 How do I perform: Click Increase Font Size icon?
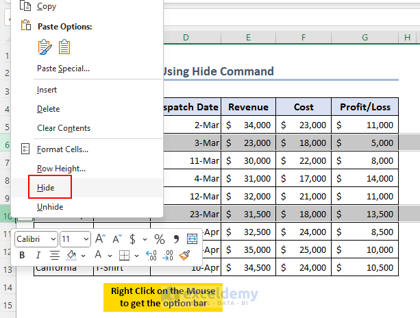[x=100, y=239]
